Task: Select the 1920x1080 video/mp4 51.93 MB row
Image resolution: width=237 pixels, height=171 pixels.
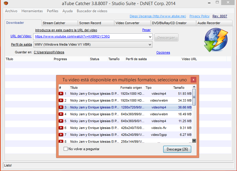Action: point(125,94)
